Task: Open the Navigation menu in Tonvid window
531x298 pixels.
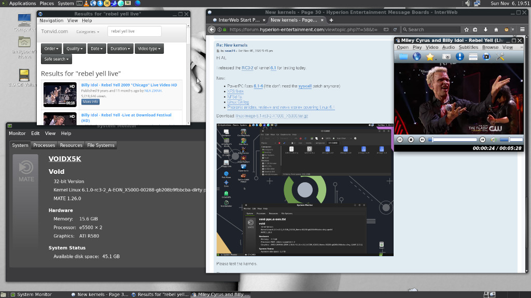Action: click(x=51, y=21)
